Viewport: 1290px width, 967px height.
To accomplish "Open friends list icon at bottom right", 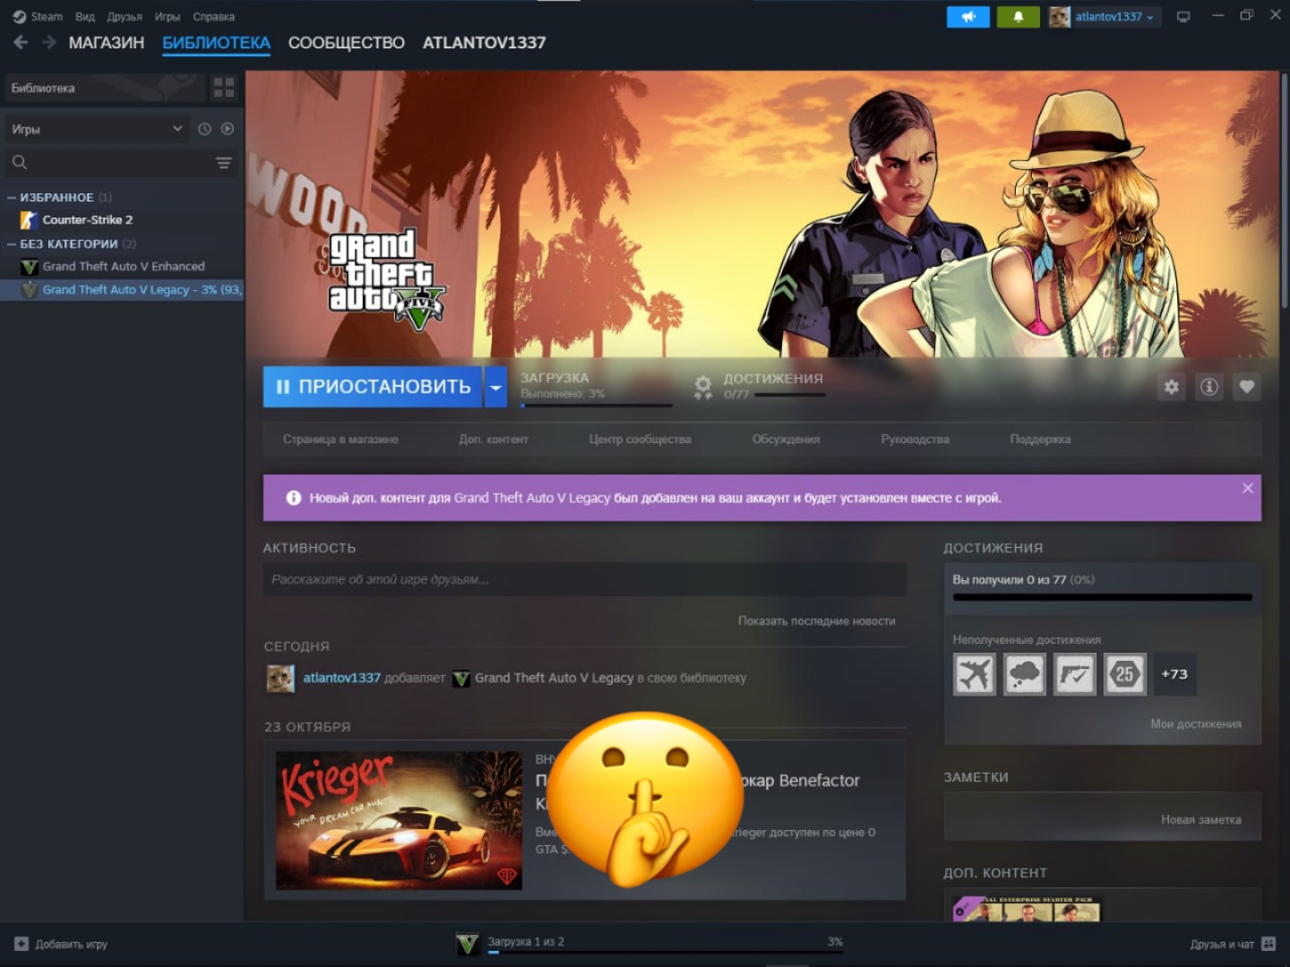I will point(1268,944).
